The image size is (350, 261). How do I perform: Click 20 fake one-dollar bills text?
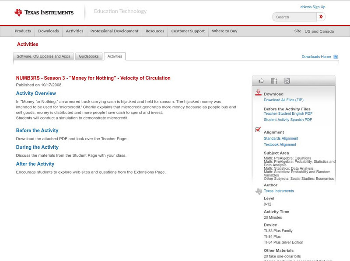(282, 256)
